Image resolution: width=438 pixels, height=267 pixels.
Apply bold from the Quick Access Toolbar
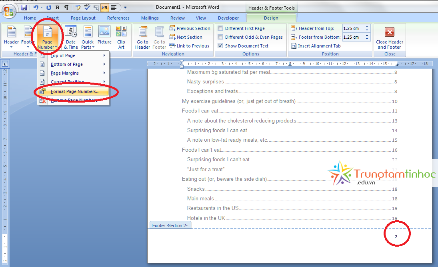pyautogui.click(x=58, y=8)
